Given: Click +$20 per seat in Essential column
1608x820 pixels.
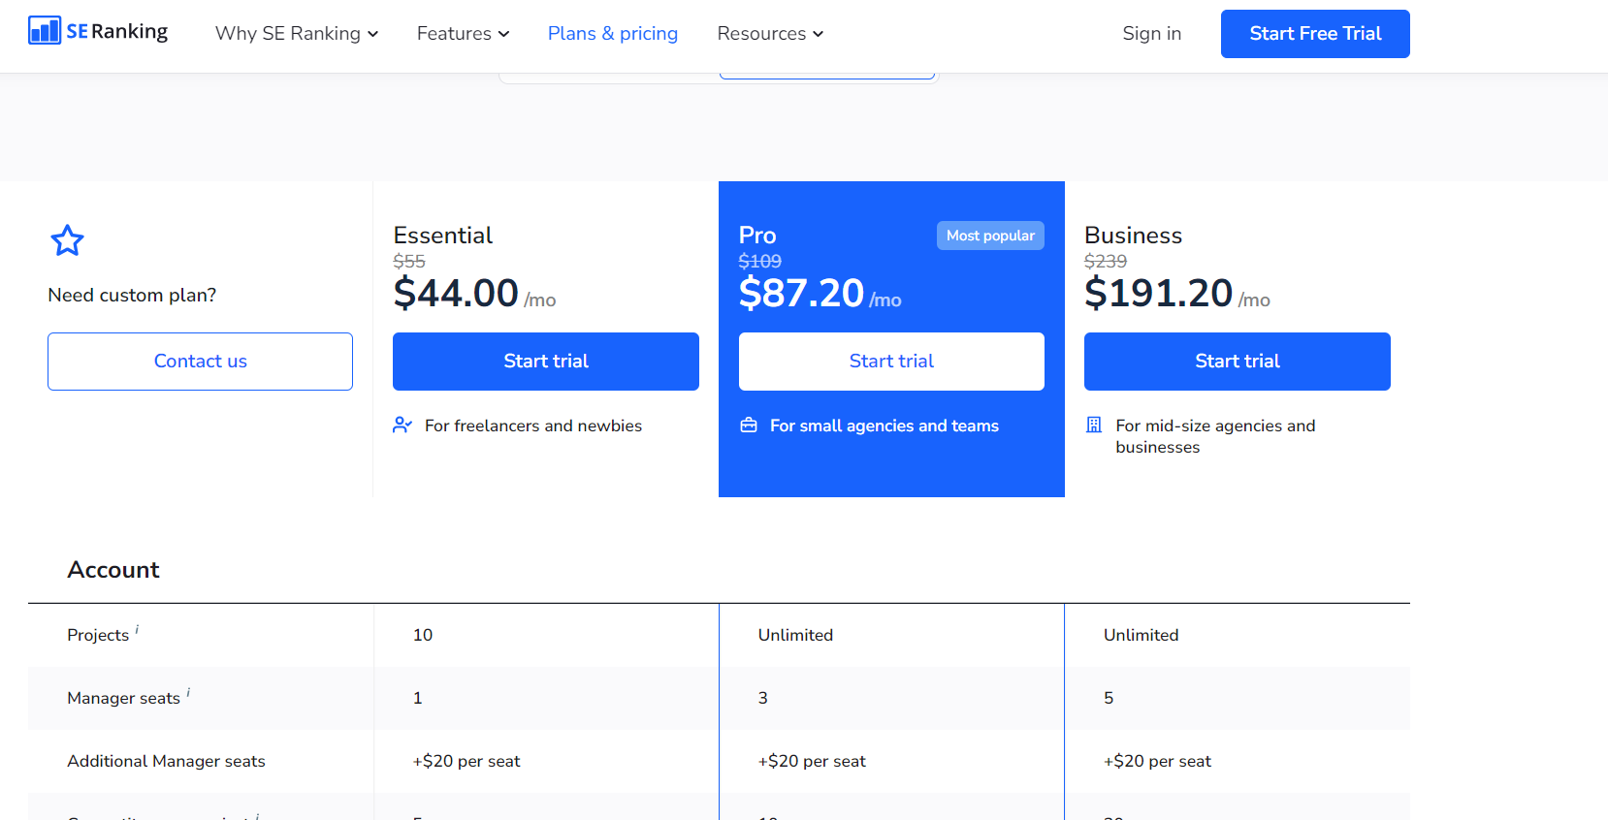Looking at the screenshot, I should [466, 761].
